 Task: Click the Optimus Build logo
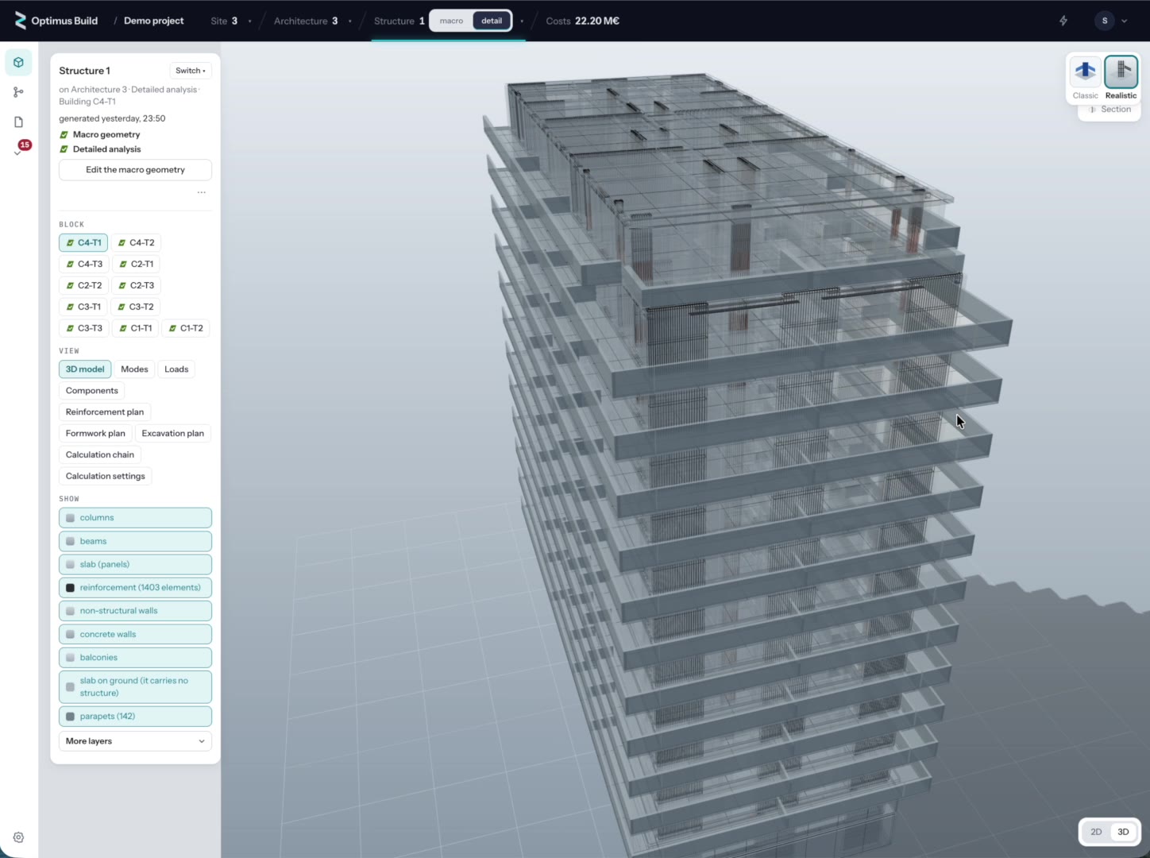point(56,21)
